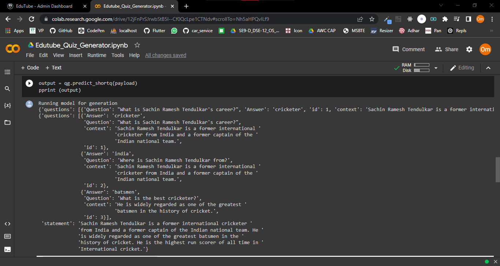The image size is (500, 266).
Task: Open the Help menu
Action: pyautogui.click(x=134, y=55)
